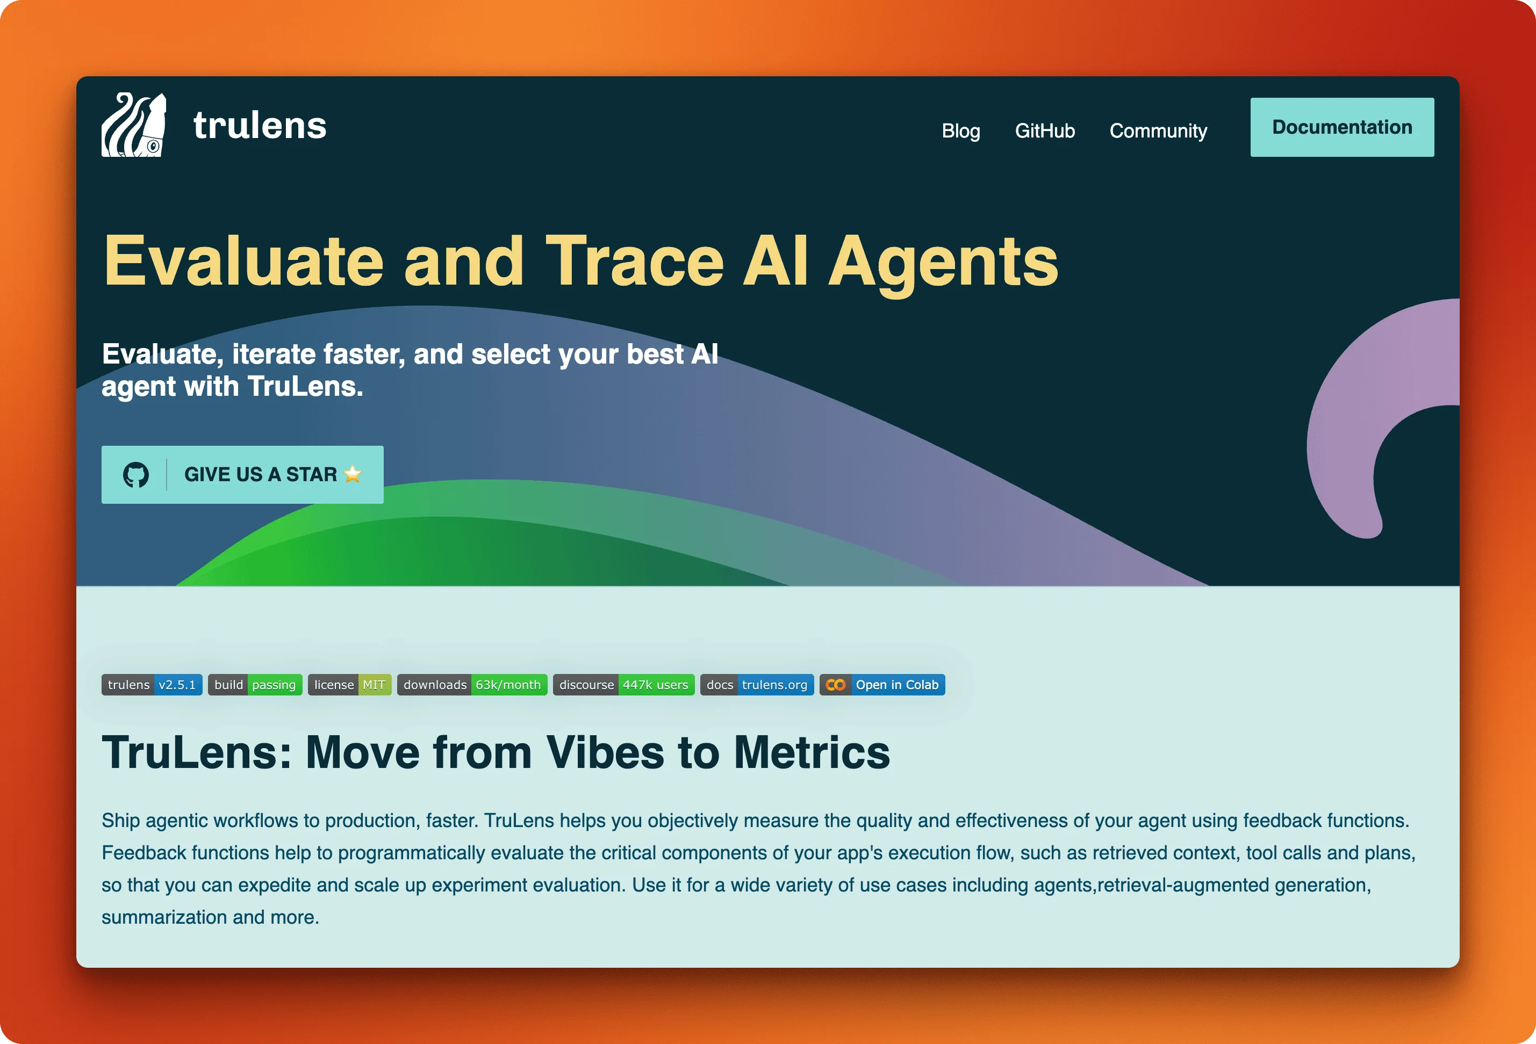Screen dimensions: 1536x1044
Task: Open the trulens v2.5.1 version badge
Action: (152, 685)
